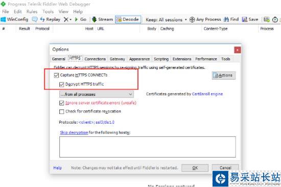This screenshot has width=281, height=187.
Task: Sort sessions by Protocol column
Action: pos(42,29)
